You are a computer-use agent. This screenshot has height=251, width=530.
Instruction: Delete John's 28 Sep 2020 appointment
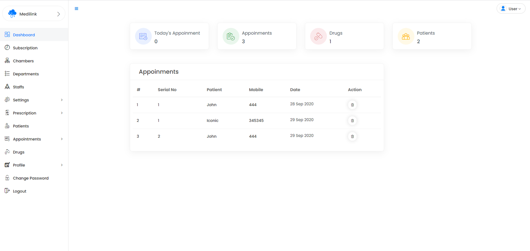point(352,105)
